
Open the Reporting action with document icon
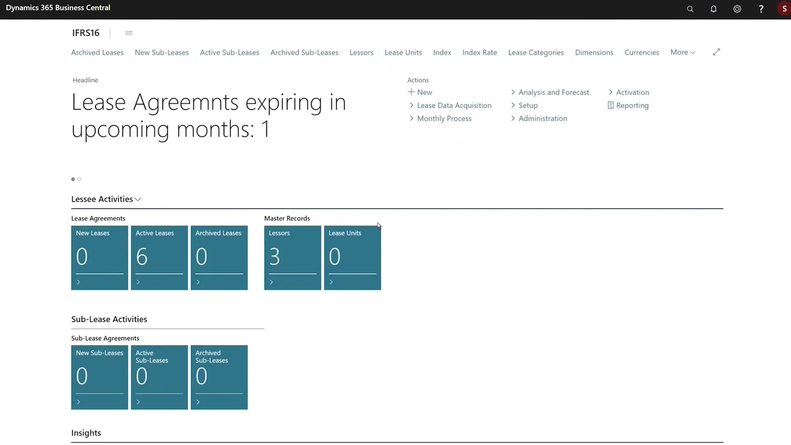pyautogui.click(x=628, y=105)
